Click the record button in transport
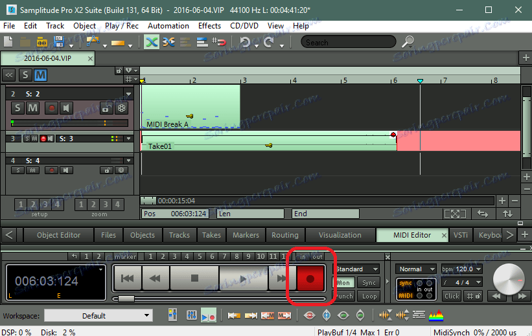This screenshot has width=532, height=336. coord(310,278)
